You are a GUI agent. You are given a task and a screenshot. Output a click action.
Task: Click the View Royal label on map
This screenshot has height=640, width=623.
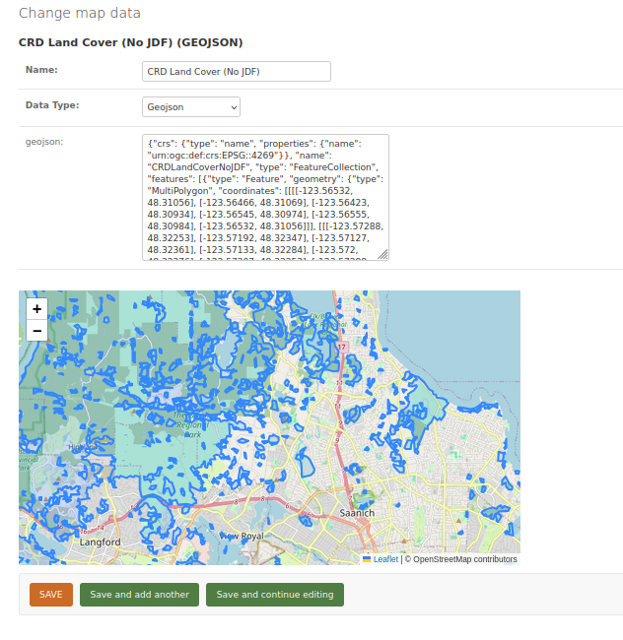point(242,536)
